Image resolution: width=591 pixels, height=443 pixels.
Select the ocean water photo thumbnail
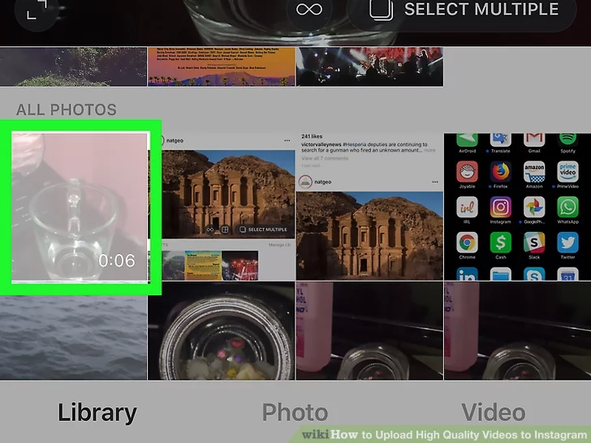click(x=73, y=338)
